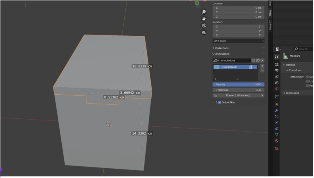Switch to the View sidebar tab
314x178 pixels.
click(270, 13)
